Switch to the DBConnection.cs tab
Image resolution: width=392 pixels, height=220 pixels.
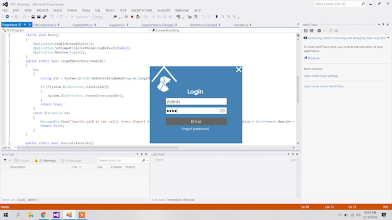(45, 25)
